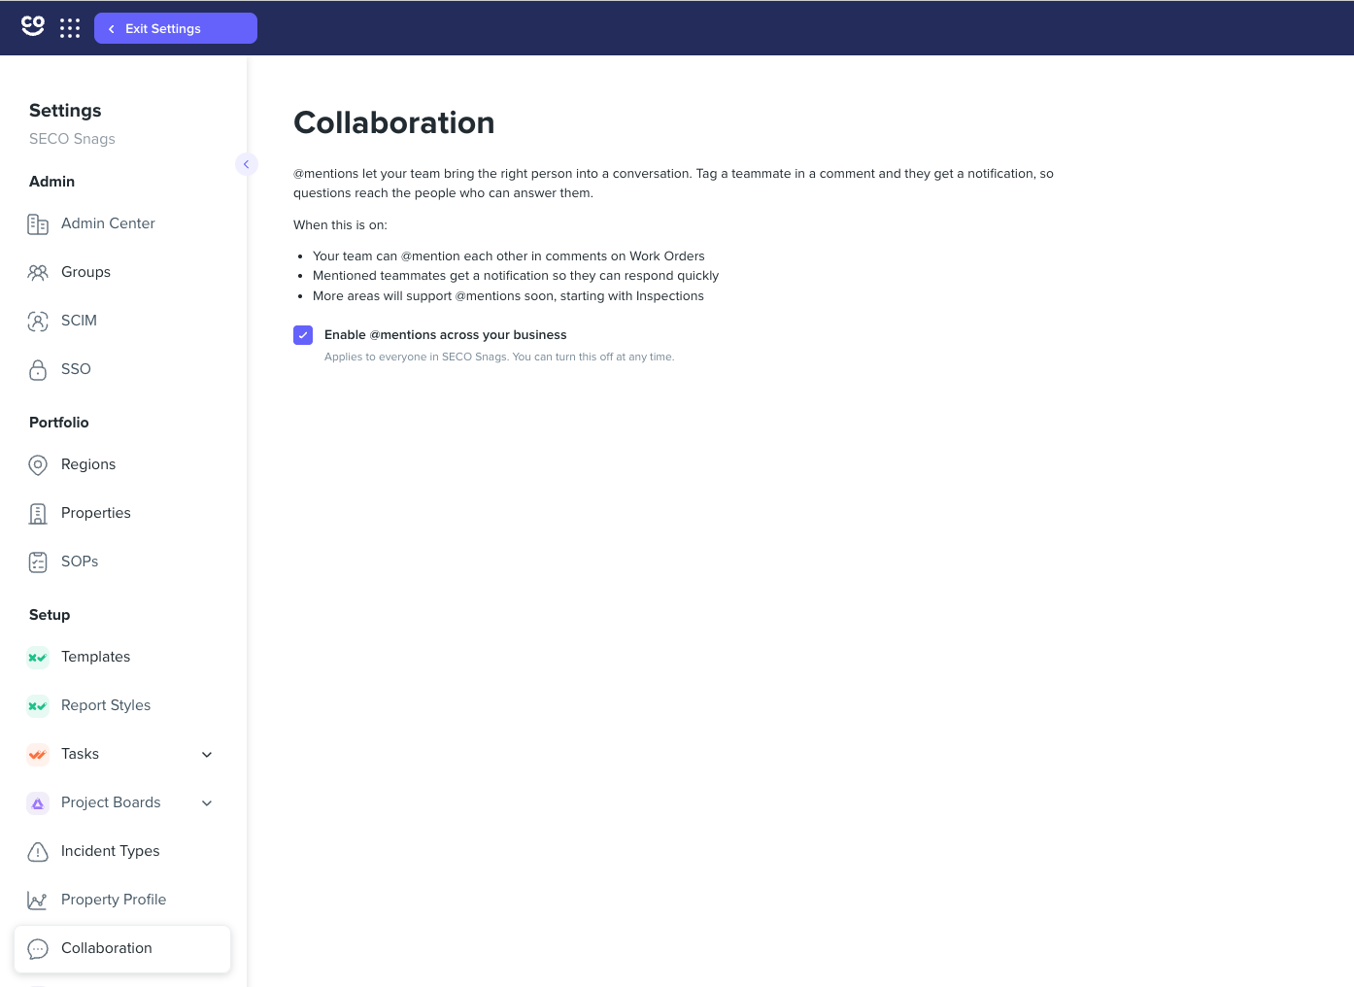Click the Enable @mentions label text
The height and width of the screenshot is (987, 1354).
tap(445, 335)
